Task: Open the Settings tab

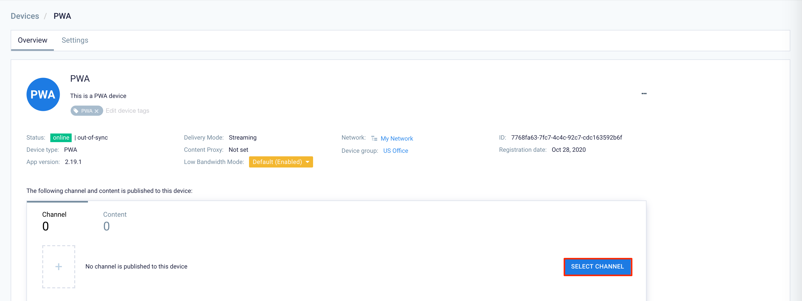Action: [75, 40]
